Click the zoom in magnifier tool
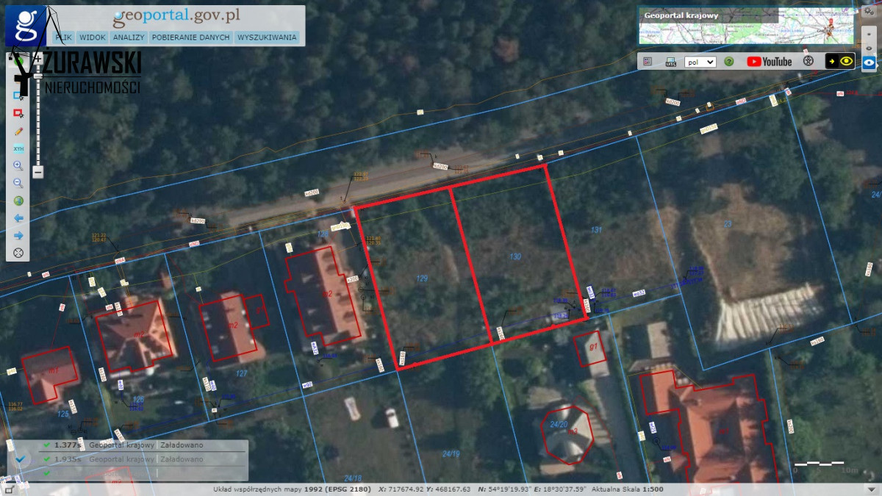Screen dimensions: 882x496 pyautogui.click(x=18, y=166)
